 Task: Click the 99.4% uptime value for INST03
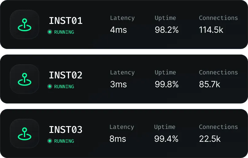[166, 139]
